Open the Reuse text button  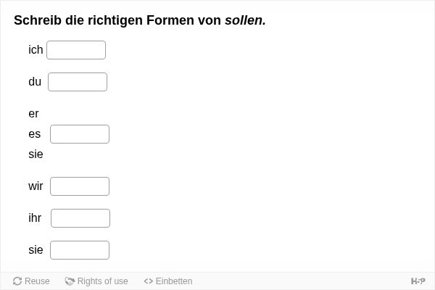pyautogui.click(x=37, y=281)
